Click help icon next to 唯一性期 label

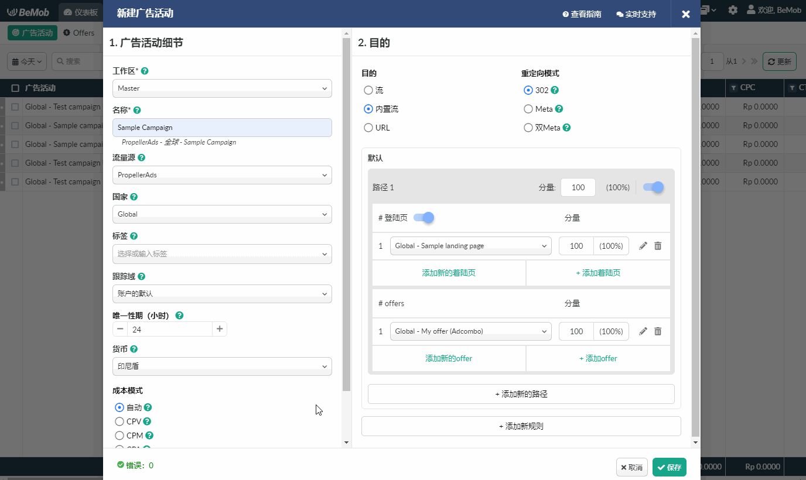point(179,315)
